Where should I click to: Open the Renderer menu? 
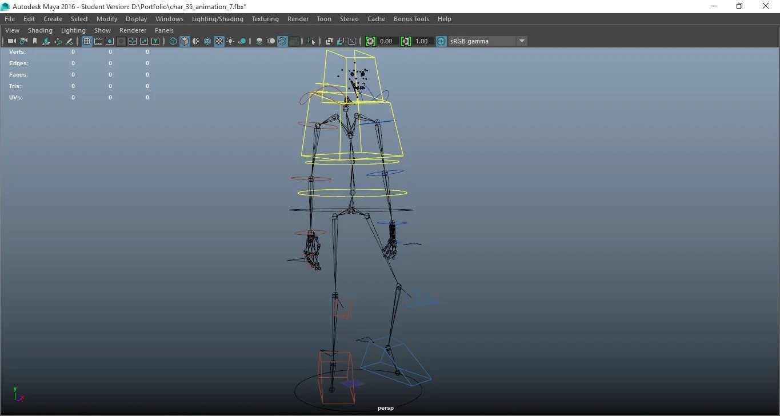133,30
